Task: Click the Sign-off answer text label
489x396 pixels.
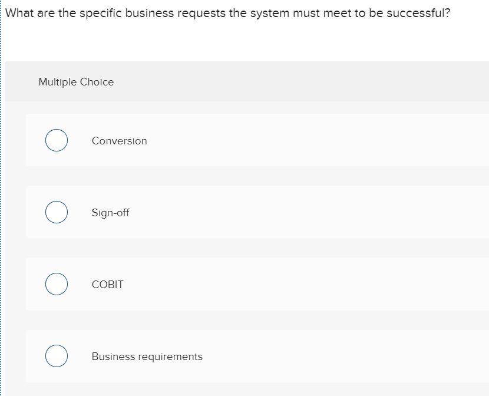Action: click(x=110, y=213)
